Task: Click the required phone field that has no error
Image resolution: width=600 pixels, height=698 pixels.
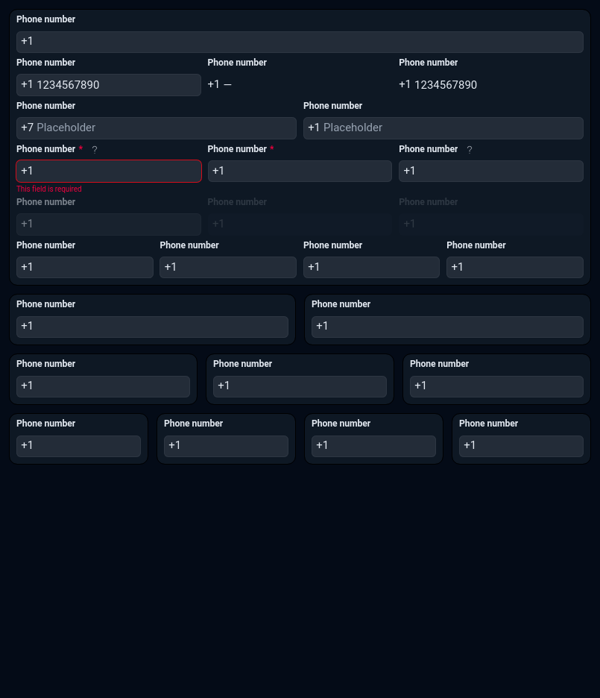Action: tap(300, 171)
